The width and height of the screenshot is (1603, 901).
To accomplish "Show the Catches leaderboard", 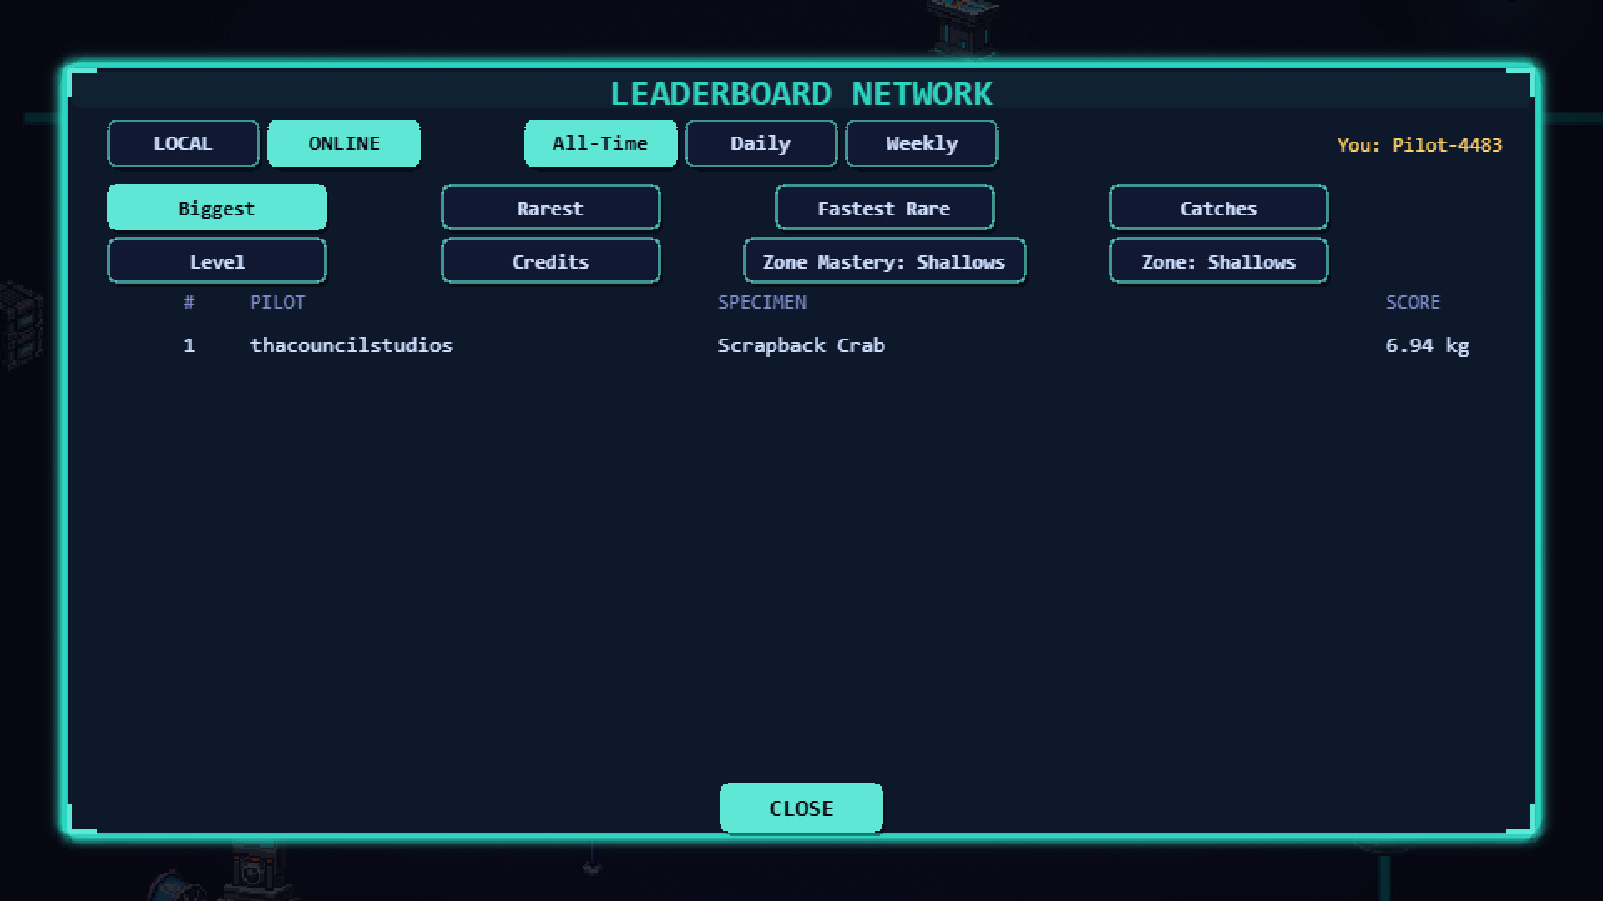I will coord(1219,207).
